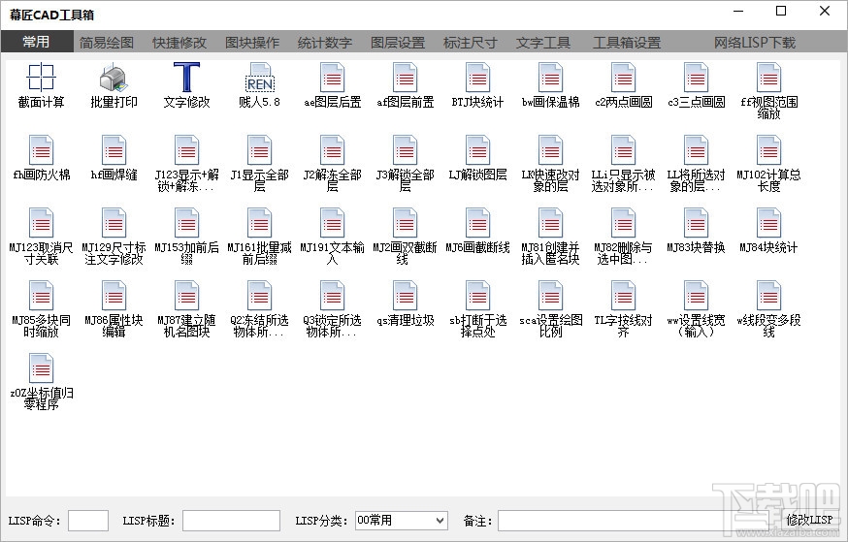Screen dimensions: 848x542
Task: Open the z0Z坐标值归零程序 script icon
Action: point(41,368)
